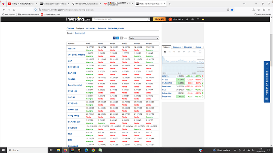Share the page via Facebook icon
The height and width of the screenshot is (153, 273).
coord(114,38)
